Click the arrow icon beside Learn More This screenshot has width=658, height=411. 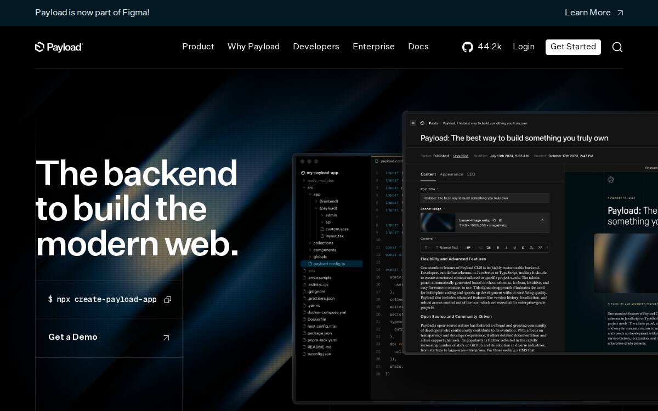620,13
